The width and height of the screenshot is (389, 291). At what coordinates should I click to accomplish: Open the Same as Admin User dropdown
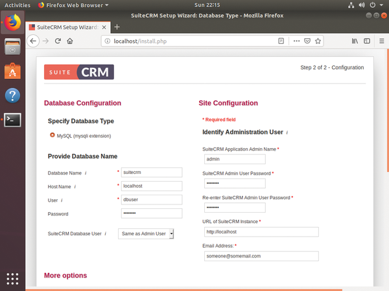pos(146,233)
